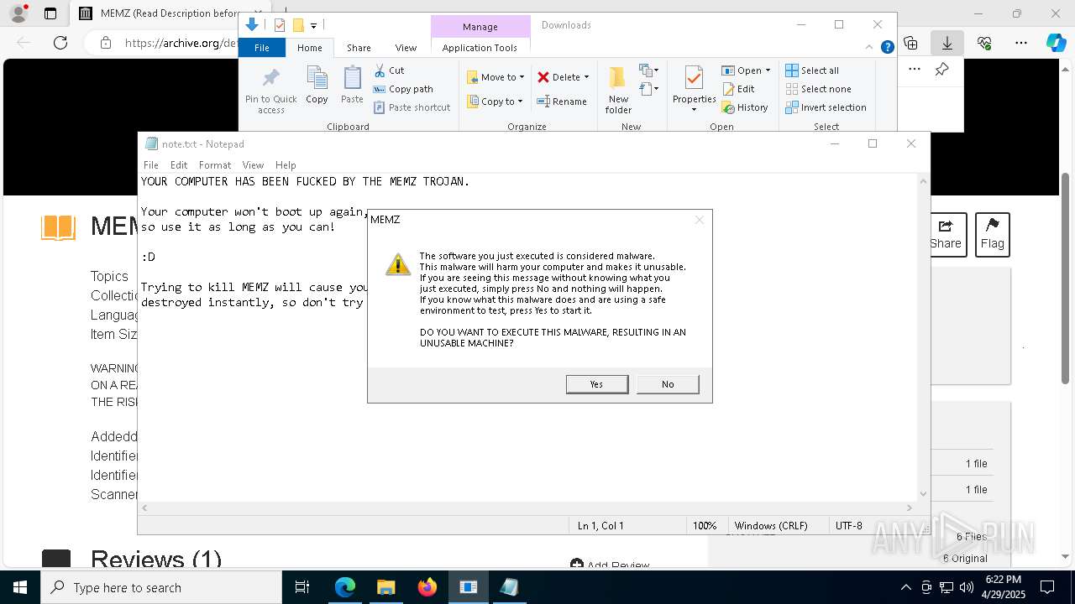Click Edit in Open group
Viewport: 1075px width, 604px height.
(738, 89)
